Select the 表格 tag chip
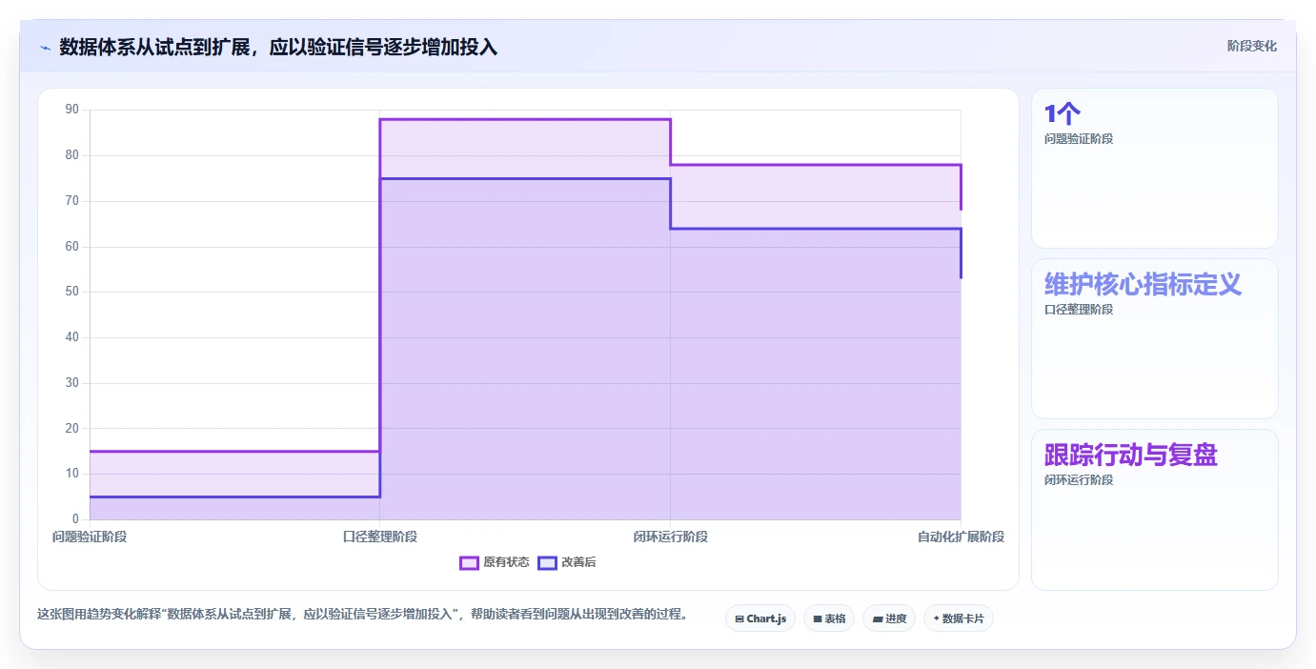 click(829, 618)
